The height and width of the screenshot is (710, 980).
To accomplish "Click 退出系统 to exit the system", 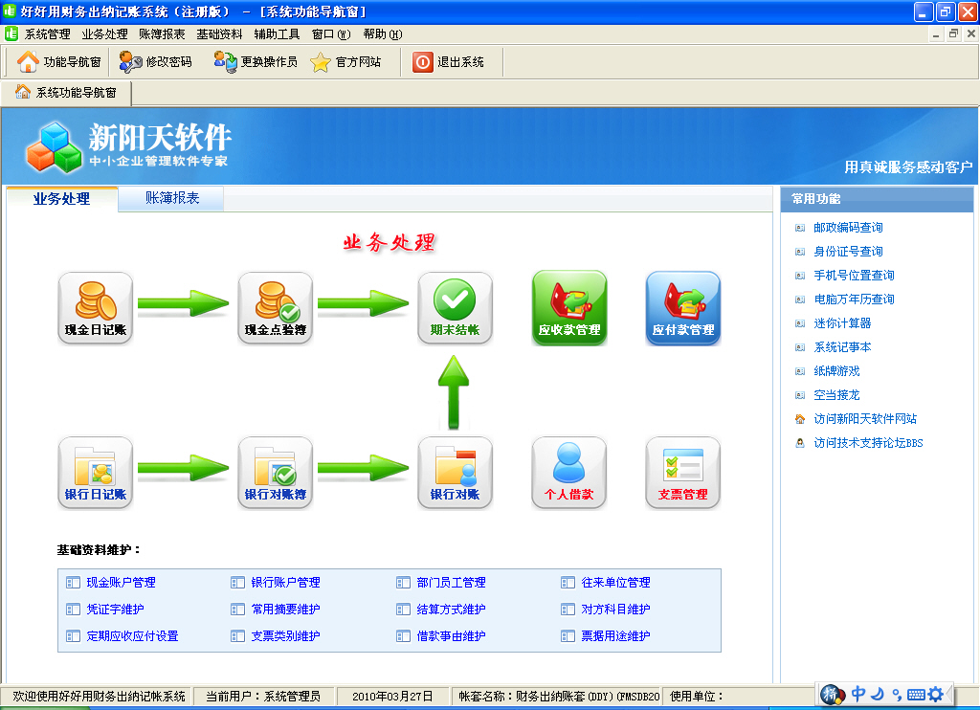I will pos(449,62).
